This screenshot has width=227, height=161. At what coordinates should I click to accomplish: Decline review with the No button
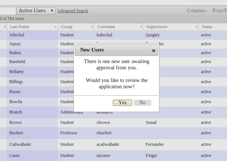pos(142,103)
